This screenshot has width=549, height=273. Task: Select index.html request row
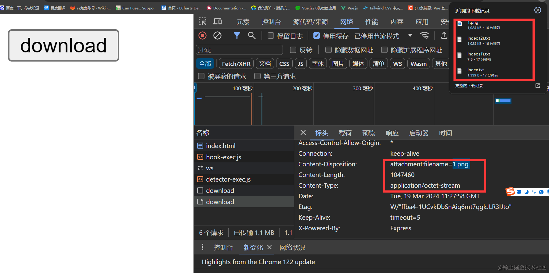pyautogui.click(x=244, y=146)
